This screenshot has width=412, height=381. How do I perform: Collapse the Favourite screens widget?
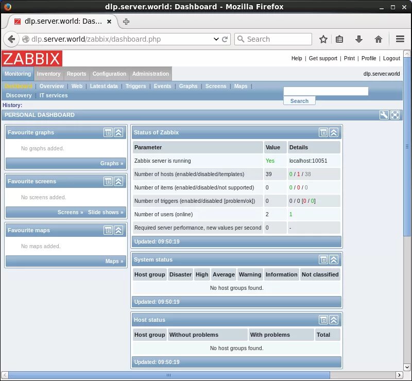tap(118, 181)
